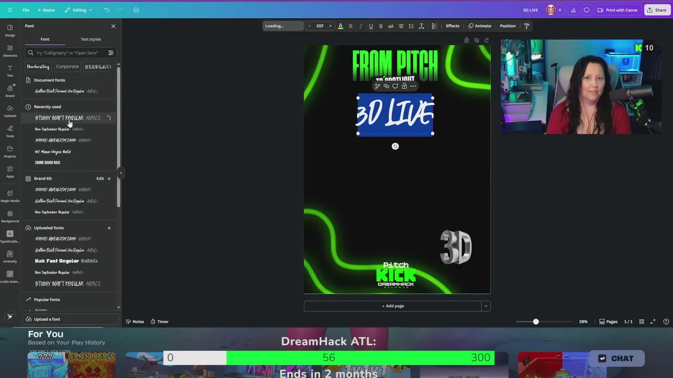Viewport: 673px width, 378px height.
Task: Open the Uploads sidebar panel
Action: tap(10, 111)
